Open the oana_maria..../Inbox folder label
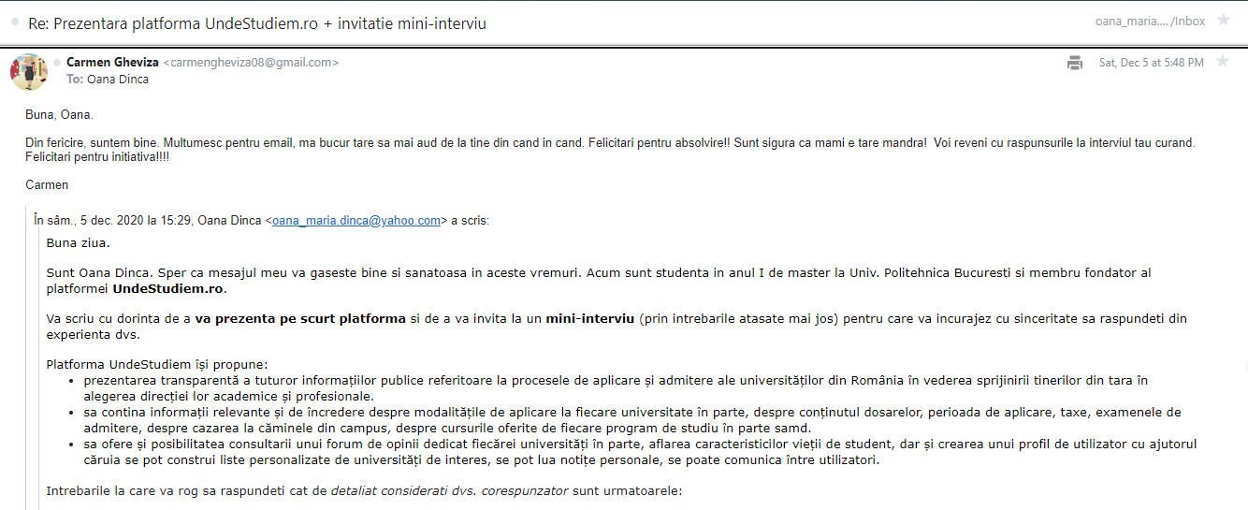The image size is (1248, 510). 1151,21
